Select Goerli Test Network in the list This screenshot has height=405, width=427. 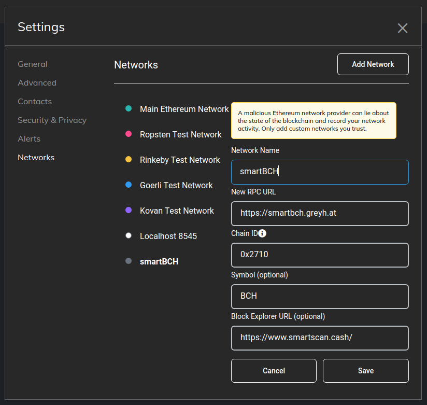(176, 185)
